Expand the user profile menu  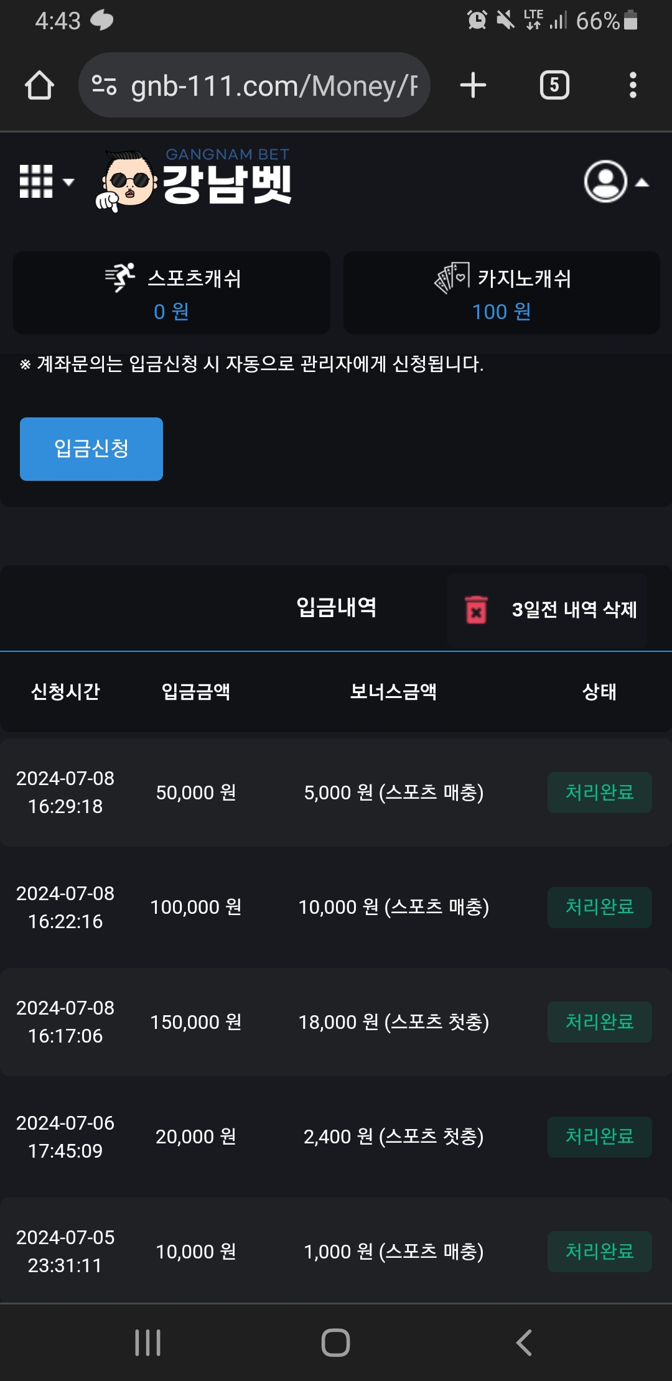[615, 182]
